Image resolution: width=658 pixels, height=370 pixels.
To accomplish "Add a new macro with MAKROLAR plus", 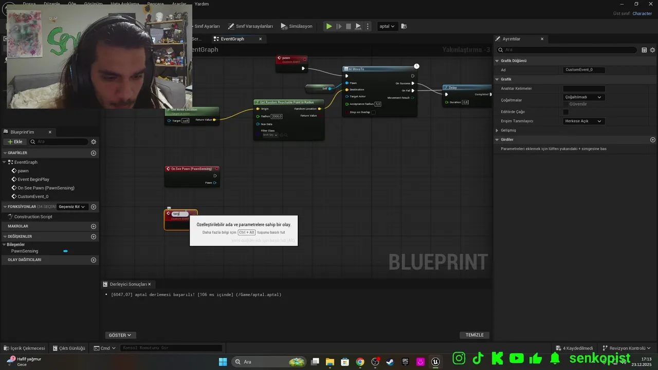I will pos(94,226).
